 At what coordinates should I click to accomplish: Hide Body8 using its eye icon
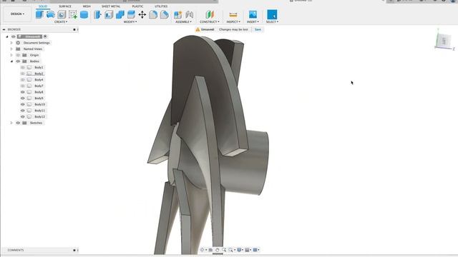click(x=23, y=92)
